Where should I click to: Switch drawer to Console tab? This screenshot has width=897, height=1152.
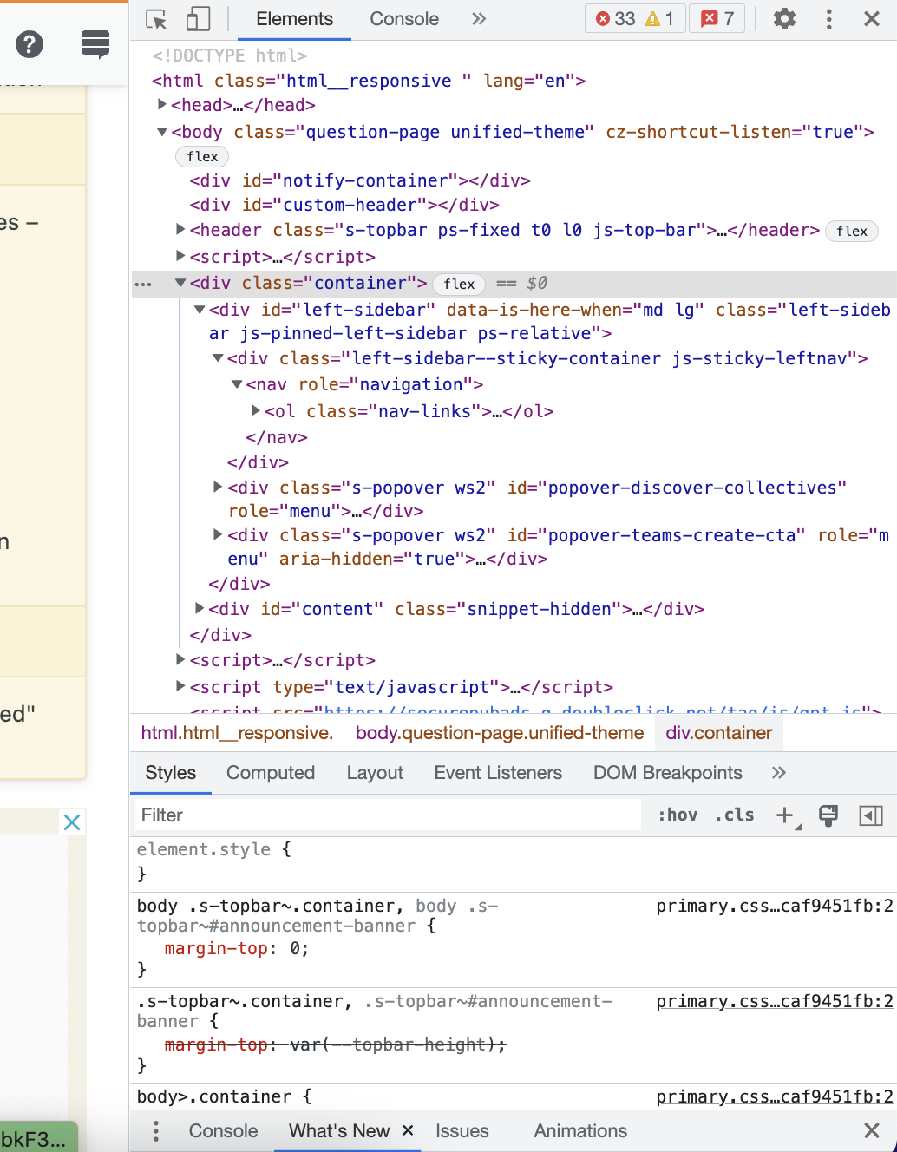[223, 1130]
